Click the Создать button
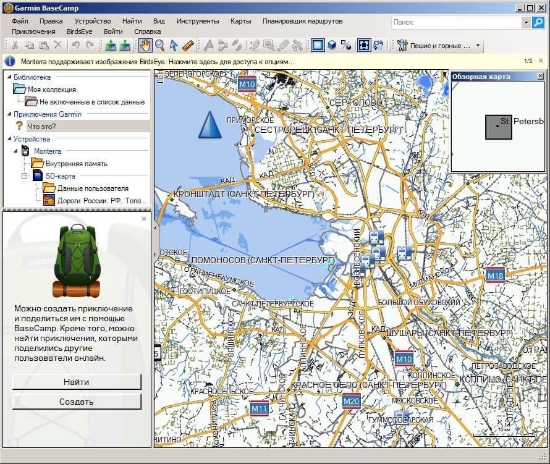Screen dimensions: 550x464 [77, 402]
